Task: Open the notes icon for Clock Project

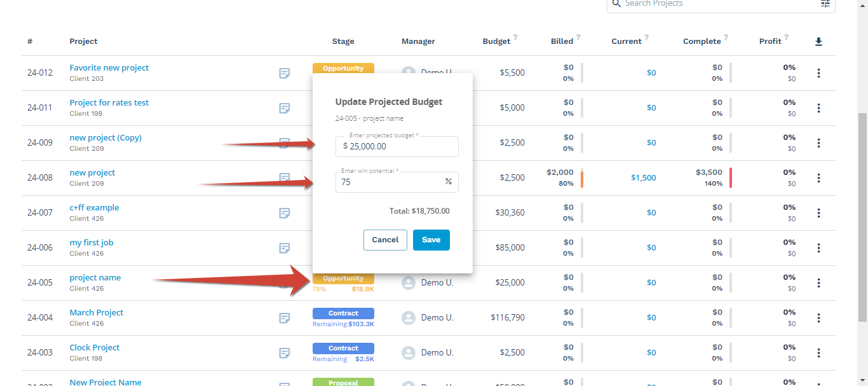Action: [x=284, y=353]
